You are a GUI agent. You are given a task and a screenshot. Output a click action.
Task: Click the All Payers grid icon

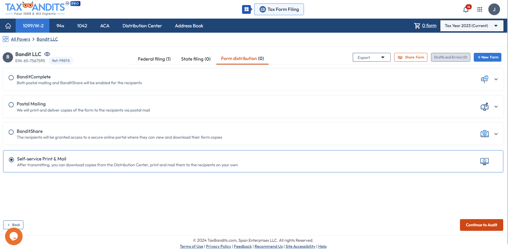click(x=6, y=39)
